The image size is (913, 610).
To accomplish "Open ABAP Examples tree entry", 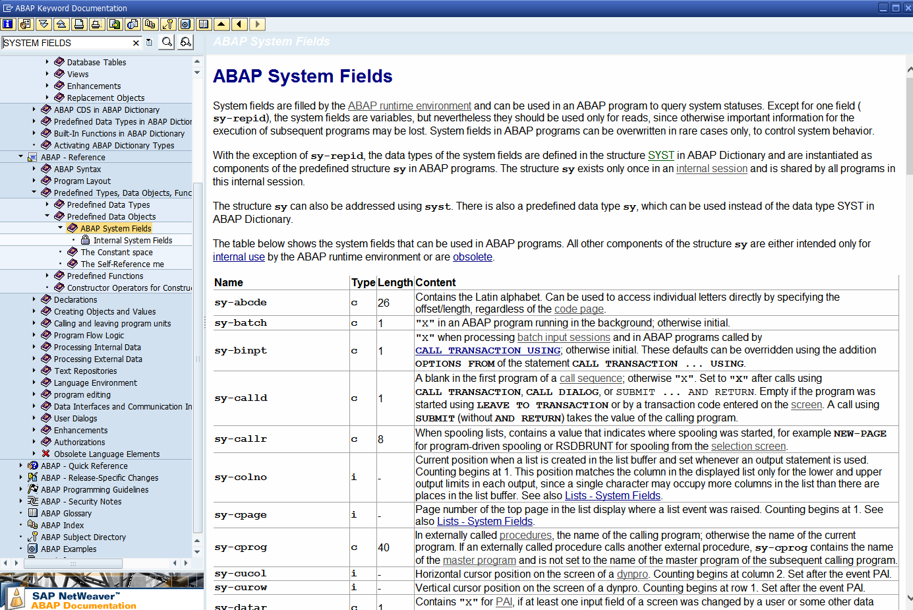I will pos(69,549).
